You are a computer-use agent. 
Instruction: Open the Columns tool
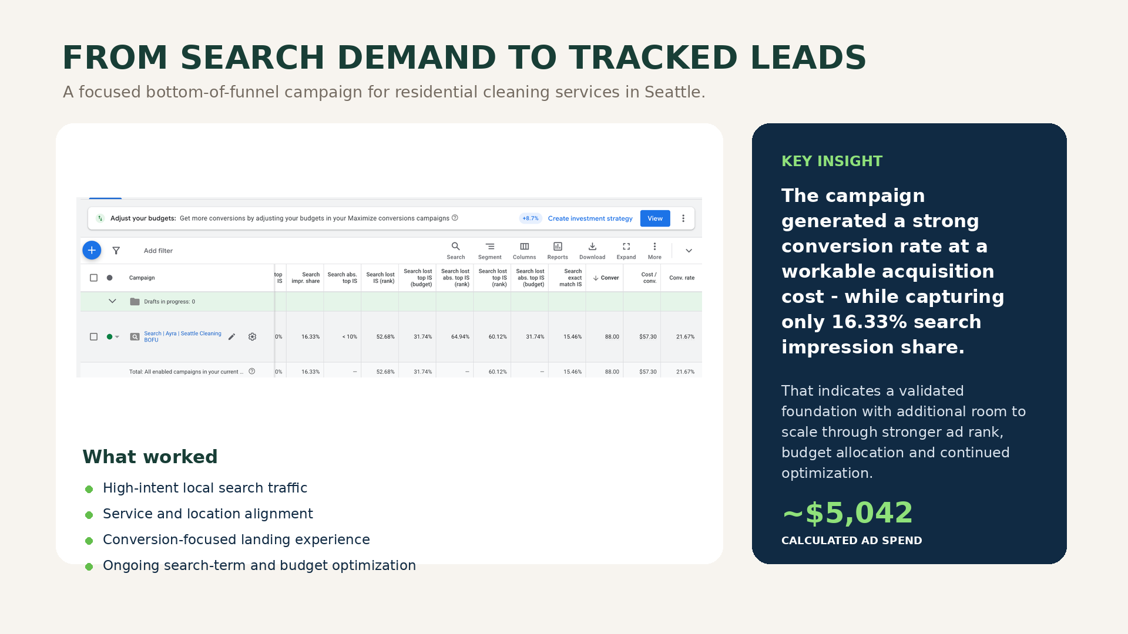(x=524, y=251)
